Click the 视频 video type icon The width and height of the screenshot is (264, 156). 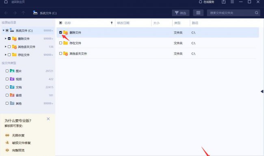[12, 79]
